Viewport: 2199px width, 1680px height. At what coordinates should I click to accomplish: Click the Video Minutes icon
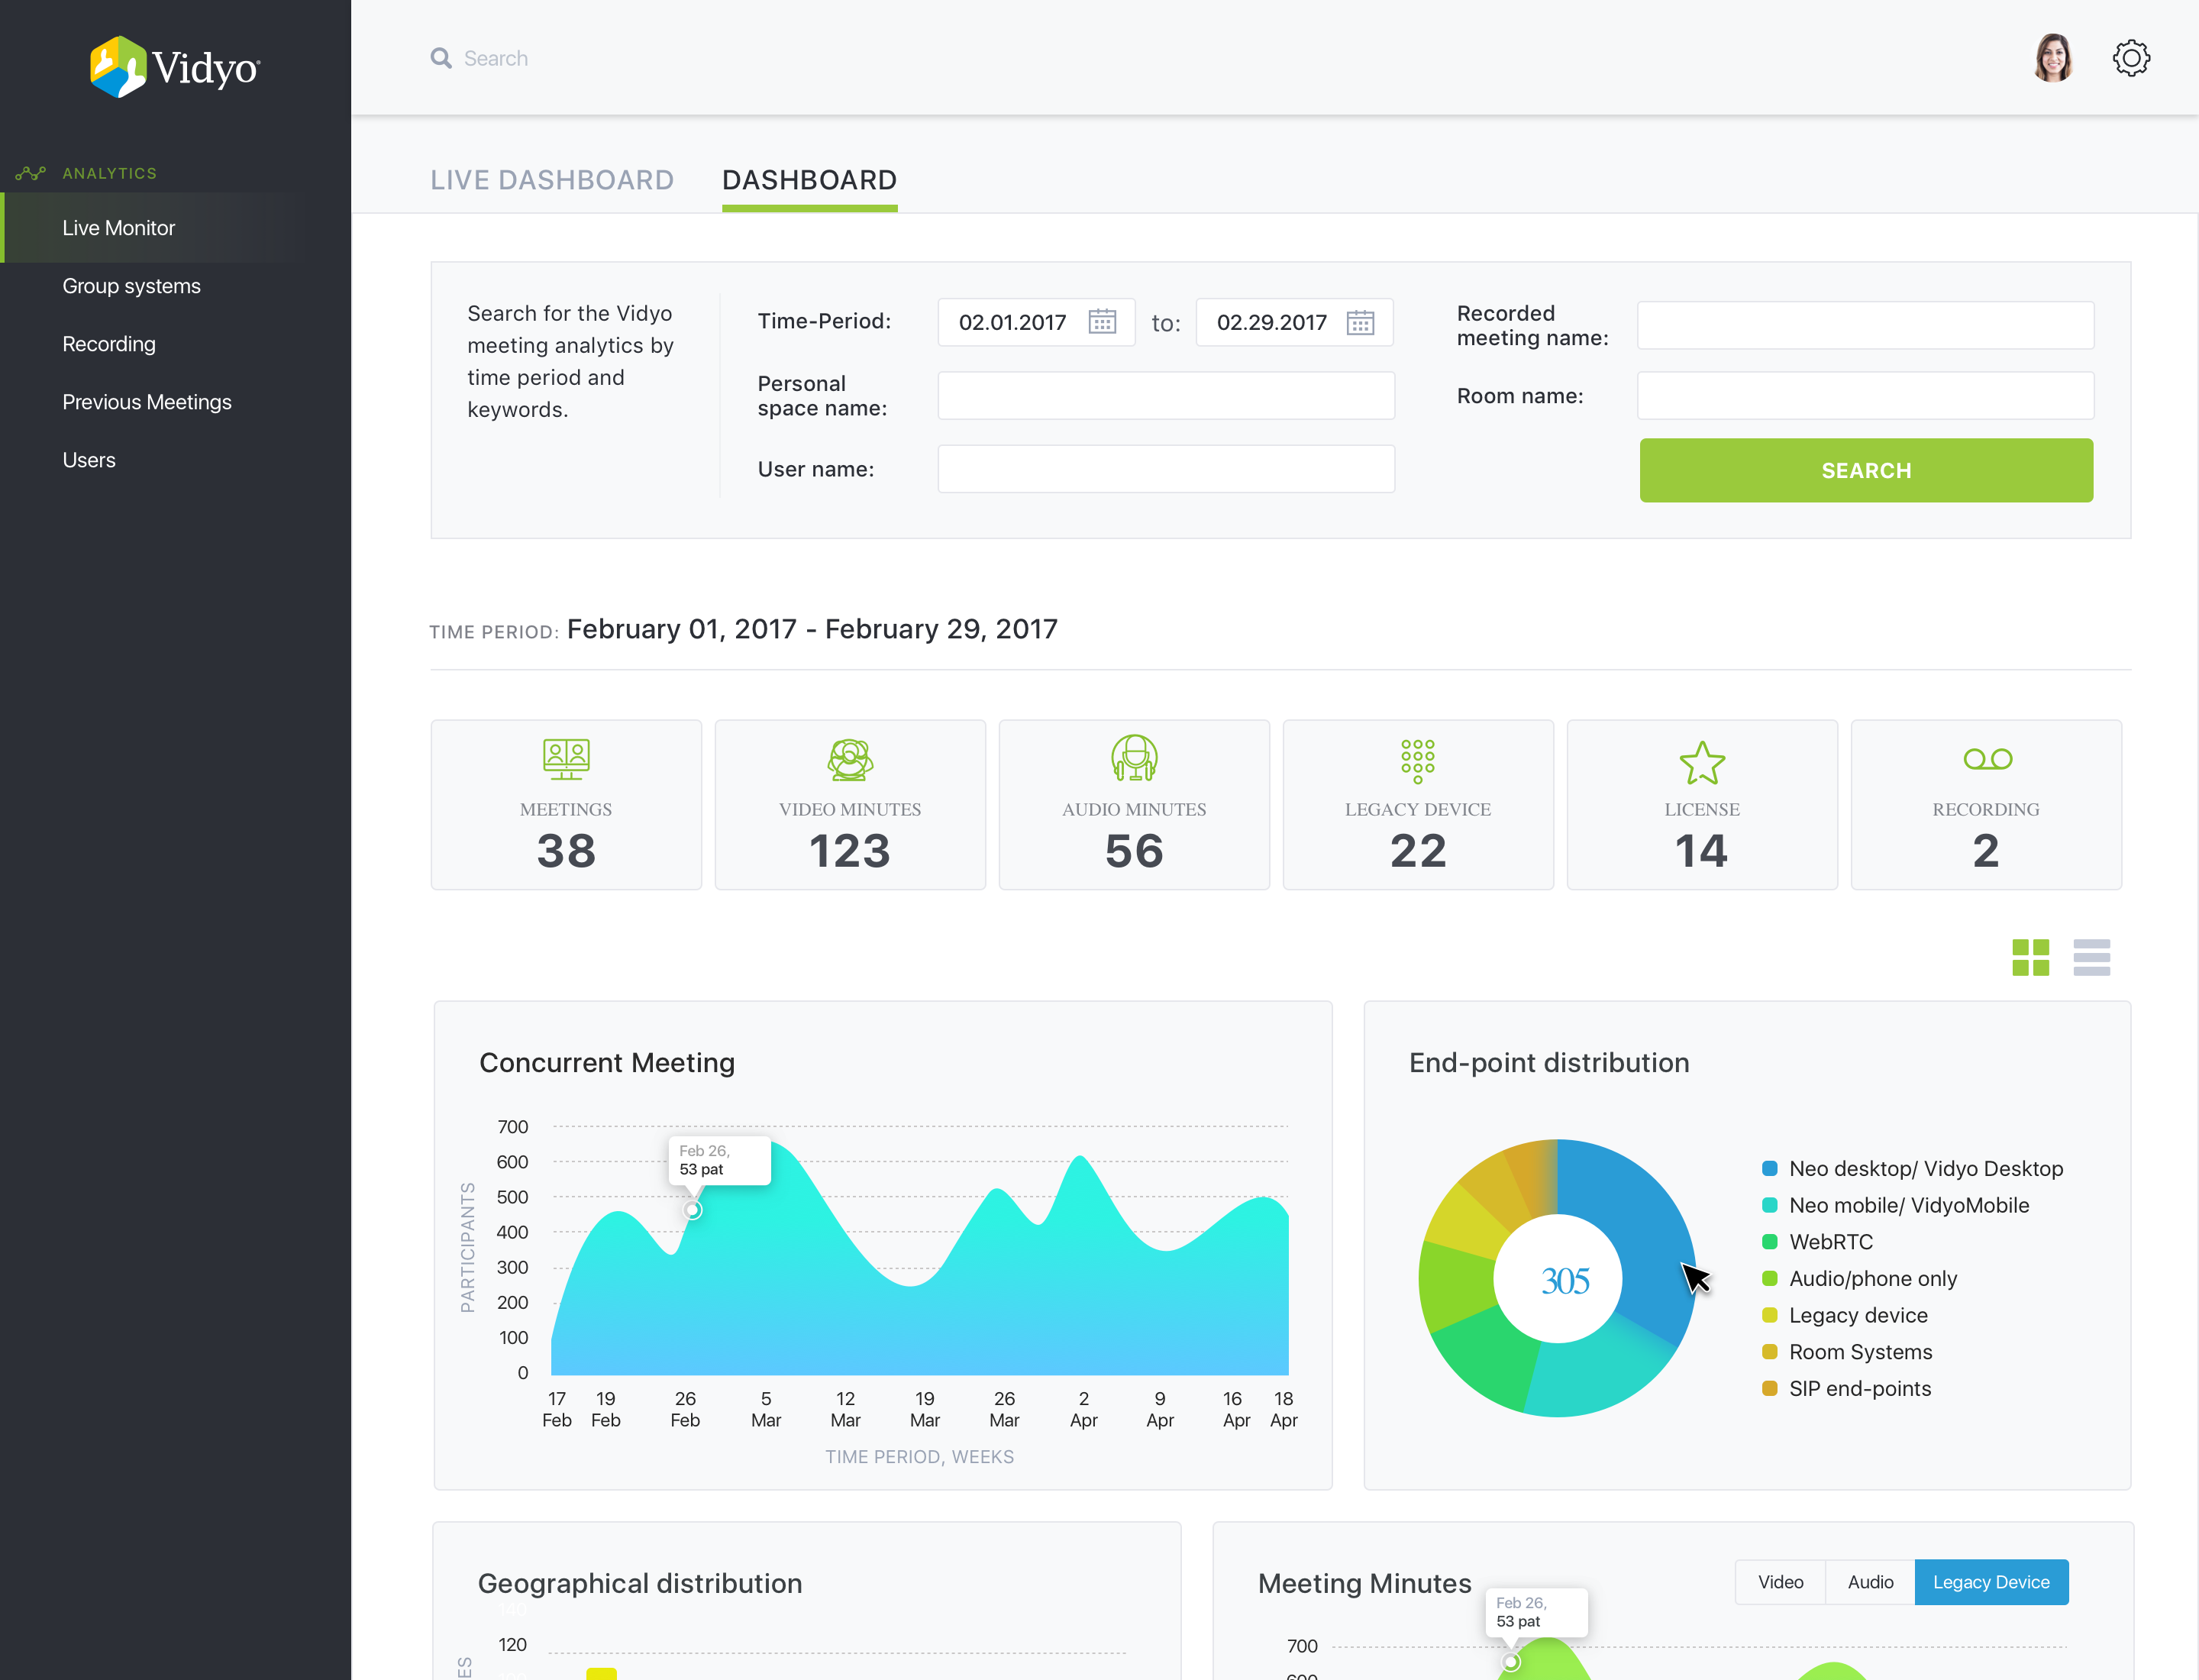[850, 759]
